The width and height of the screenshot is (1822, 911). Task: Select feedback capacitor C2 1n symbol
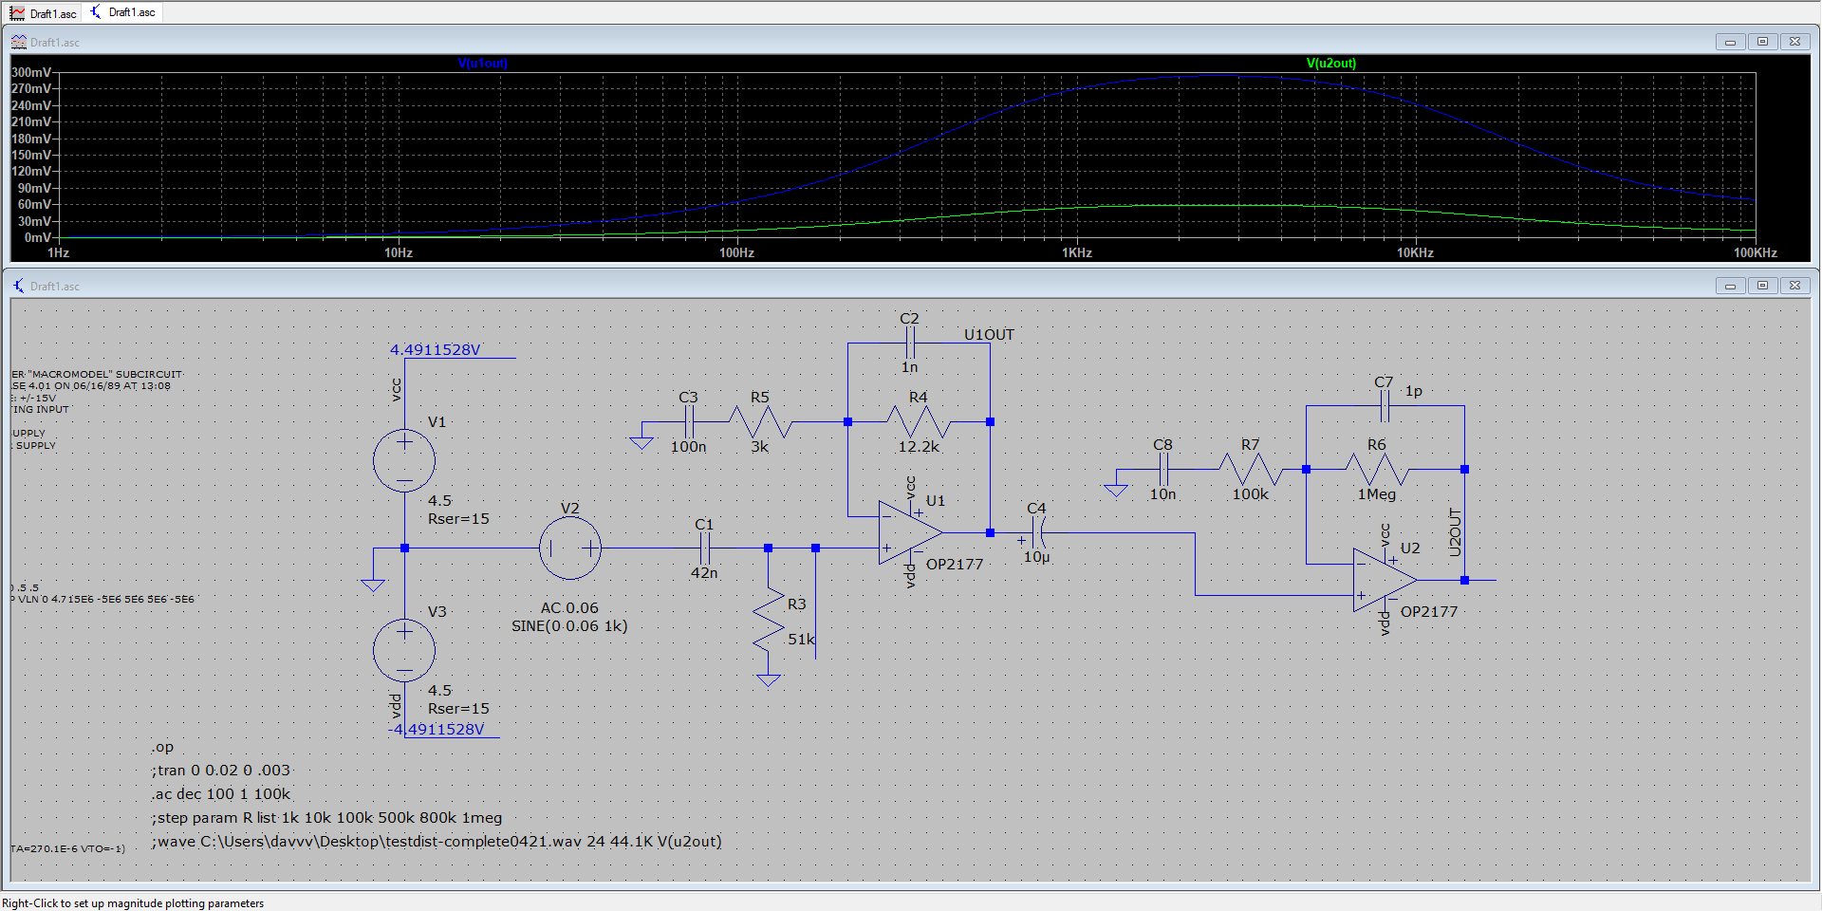[x=909, y=342]
